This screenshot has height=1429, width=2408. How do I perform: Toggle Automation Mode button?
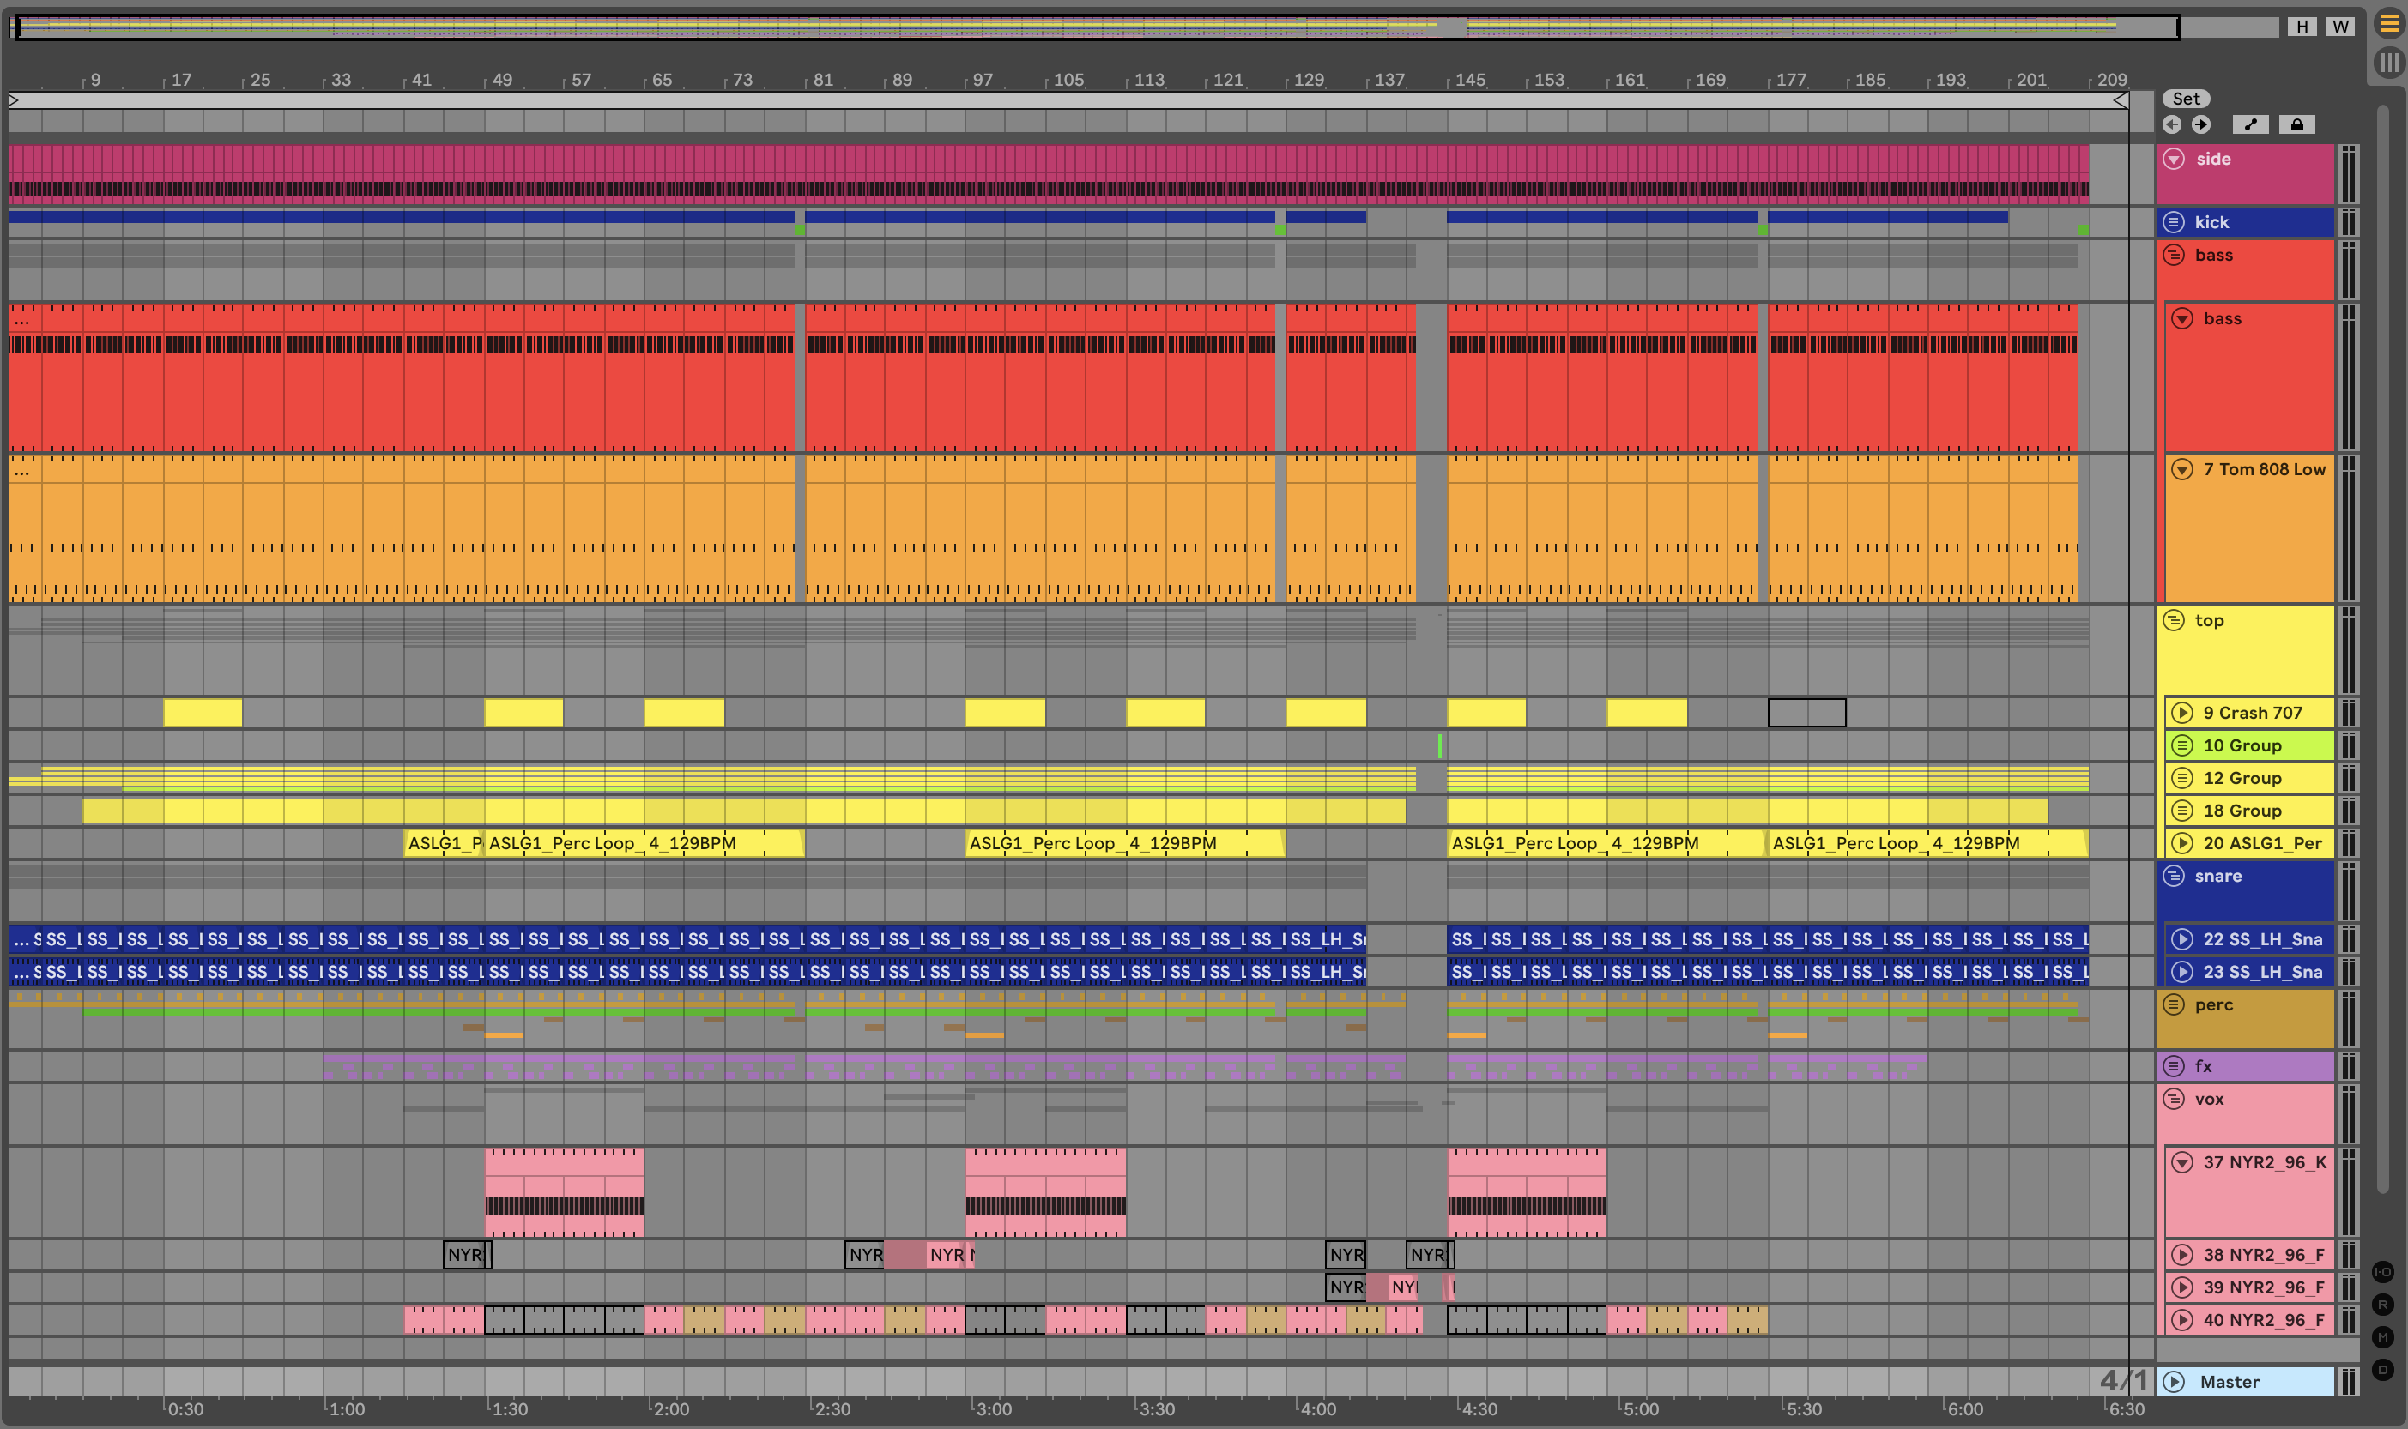pos(2250,124)
